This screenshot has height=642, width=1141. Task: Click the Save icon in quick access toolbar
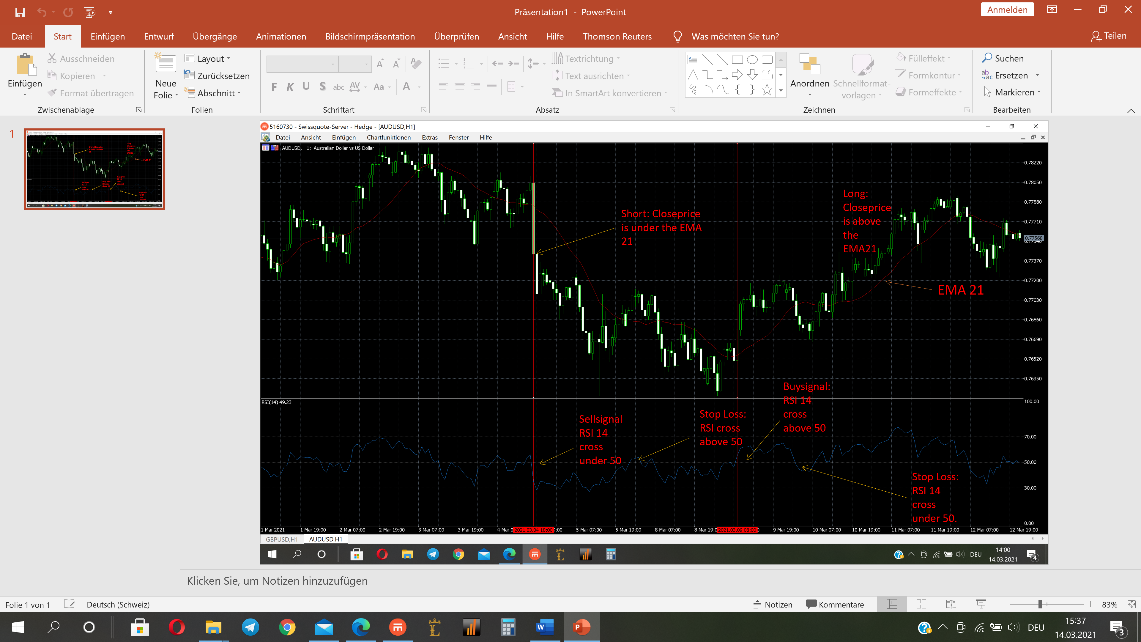tap(20, 12)
